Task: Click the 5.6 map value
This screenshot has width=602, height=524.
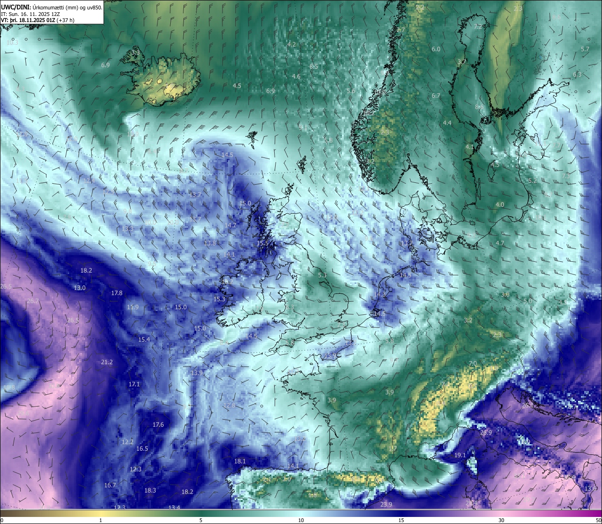Action: (351, 91)
